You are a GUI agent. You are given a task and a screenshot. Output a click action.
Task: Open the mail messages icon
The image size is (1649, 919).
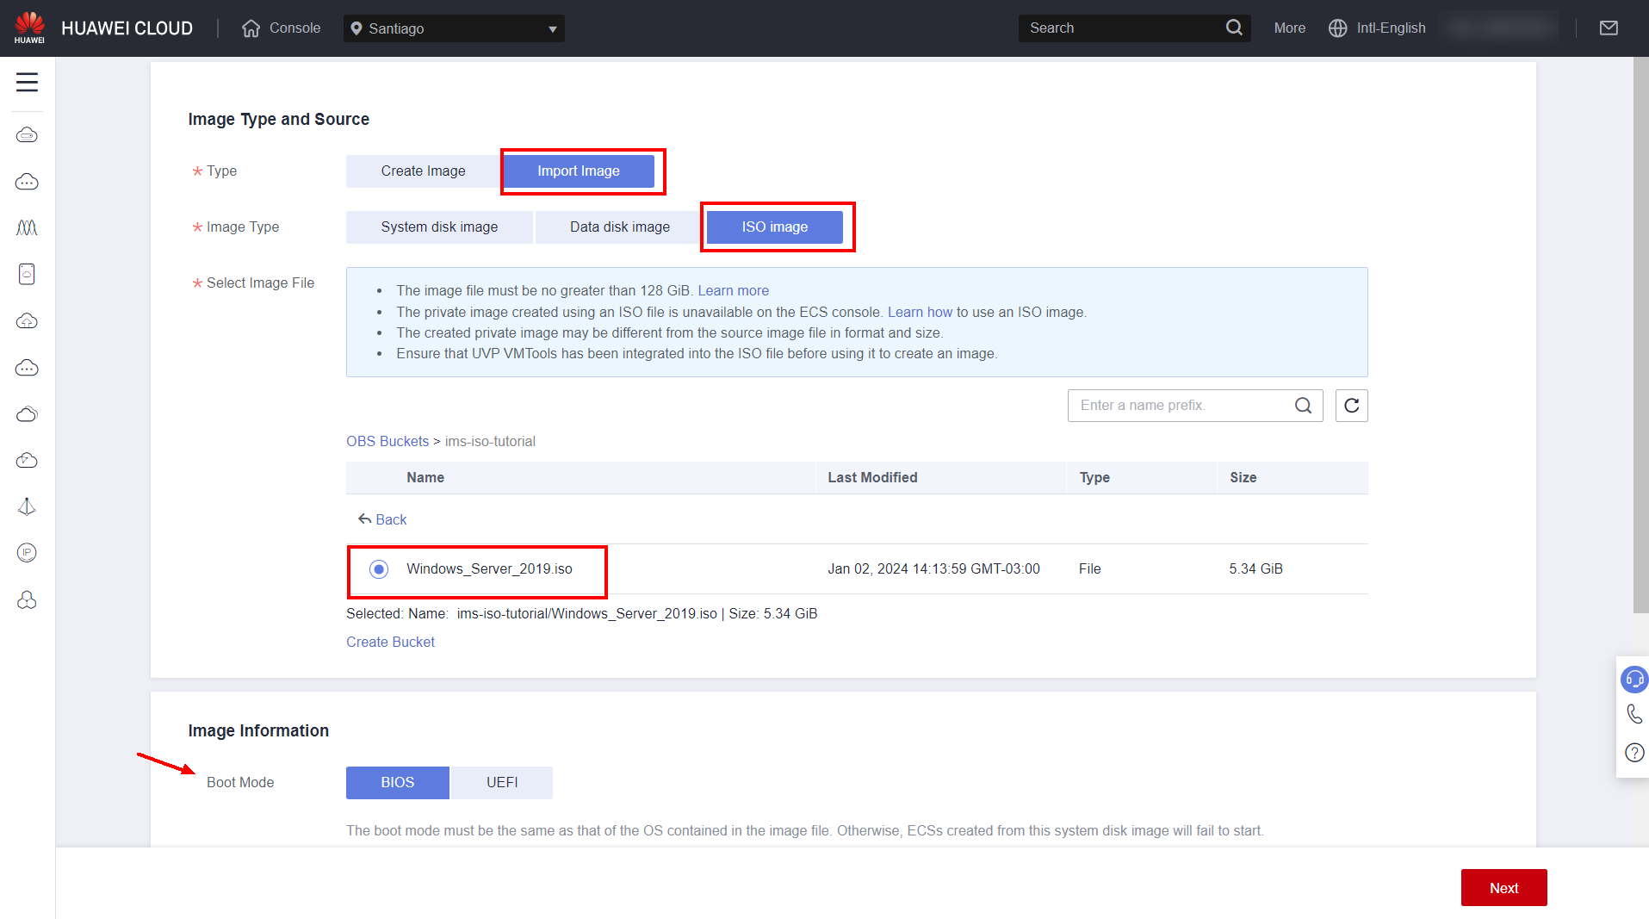(1608, 28)
